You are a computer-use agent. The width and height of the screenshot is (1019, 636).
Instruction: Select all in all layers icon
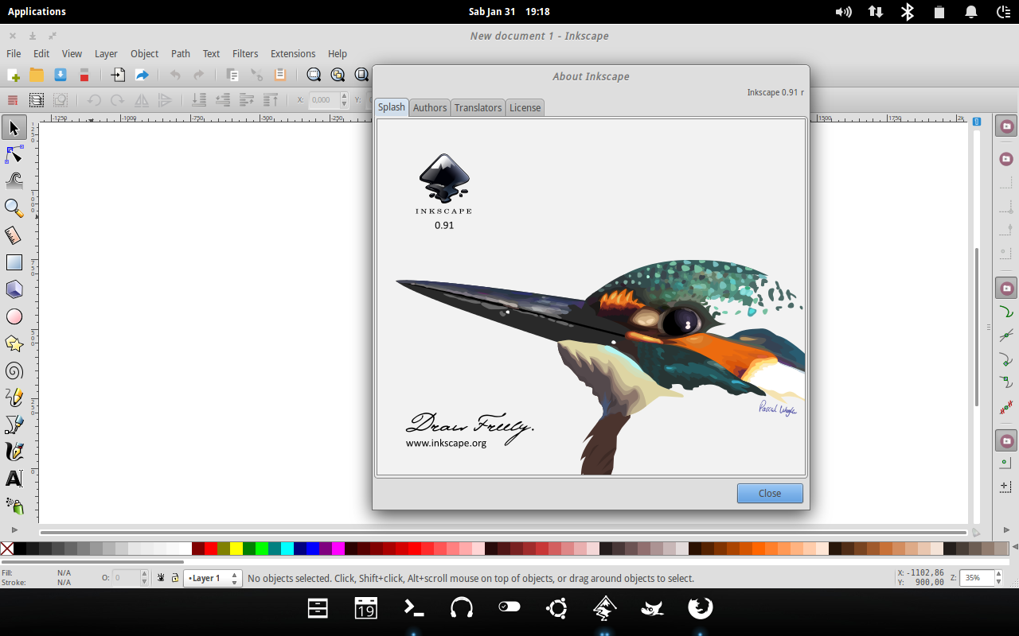tap(37, 100)
